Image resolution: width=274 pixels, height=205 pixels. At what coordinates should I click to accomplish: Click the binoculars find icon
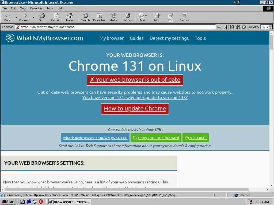238,27
